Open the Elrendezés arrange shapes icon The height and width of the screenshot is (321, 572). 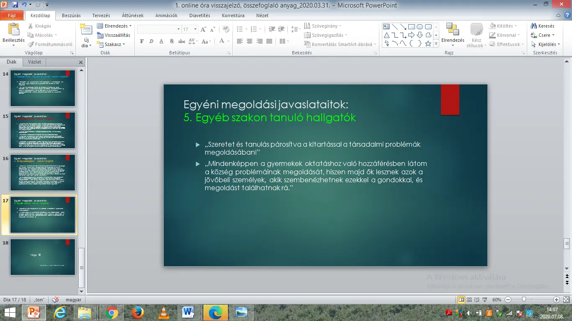pyautogui.click(x=452, y=30)
